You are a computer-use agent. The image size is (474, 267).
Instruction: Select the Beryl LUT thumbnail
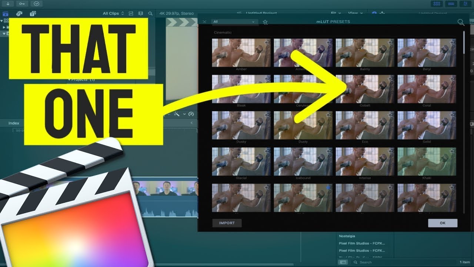click(x=427, y=53)
